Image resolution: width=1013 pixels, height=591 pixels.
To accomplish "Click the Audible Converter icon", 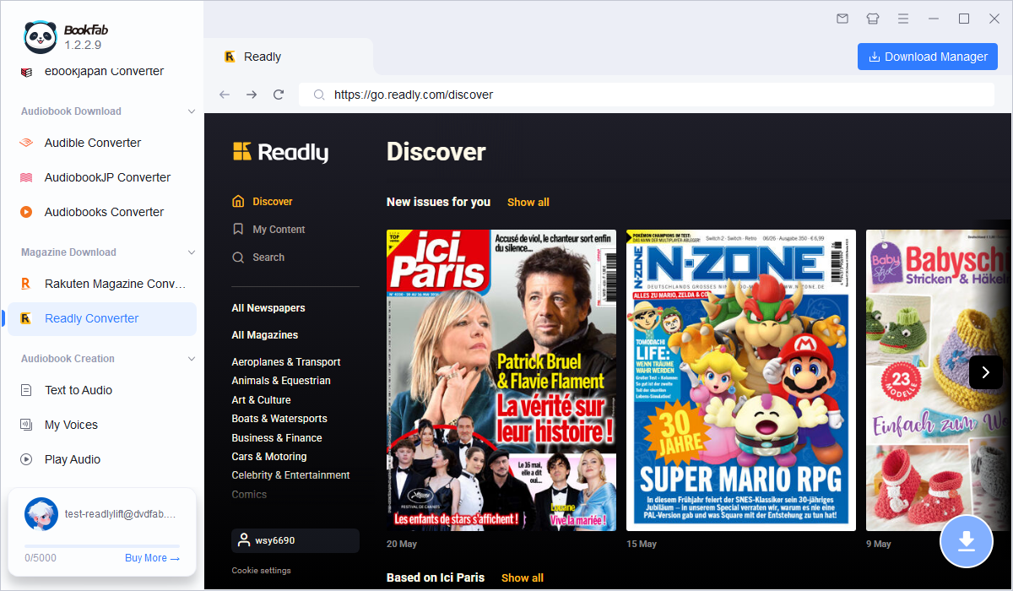I will pos(26,143).
